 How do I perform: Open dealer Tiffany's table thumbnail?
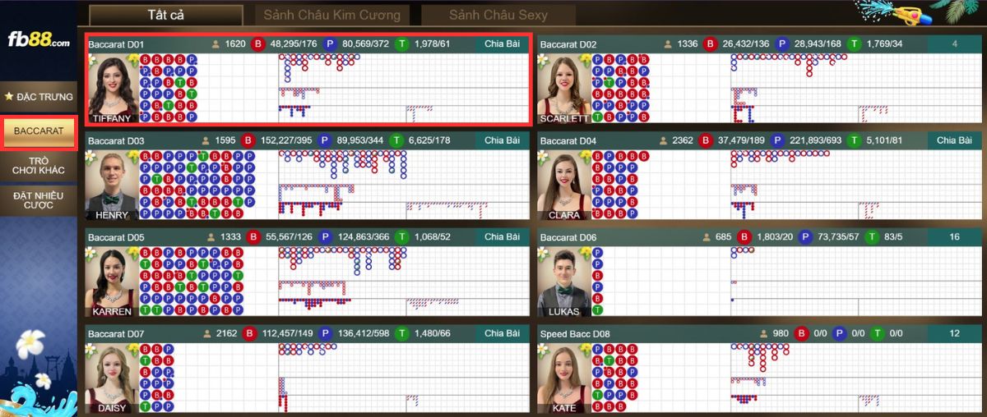[113, 89]
